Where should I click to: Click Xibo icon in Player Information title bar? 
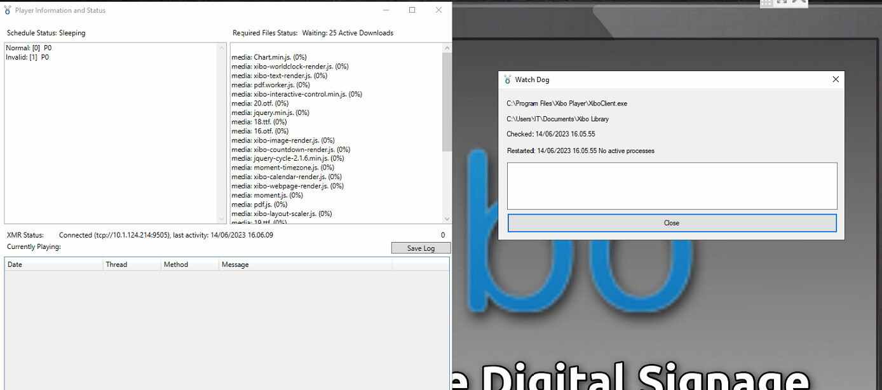pyautogui.click(x=8, y=10)
